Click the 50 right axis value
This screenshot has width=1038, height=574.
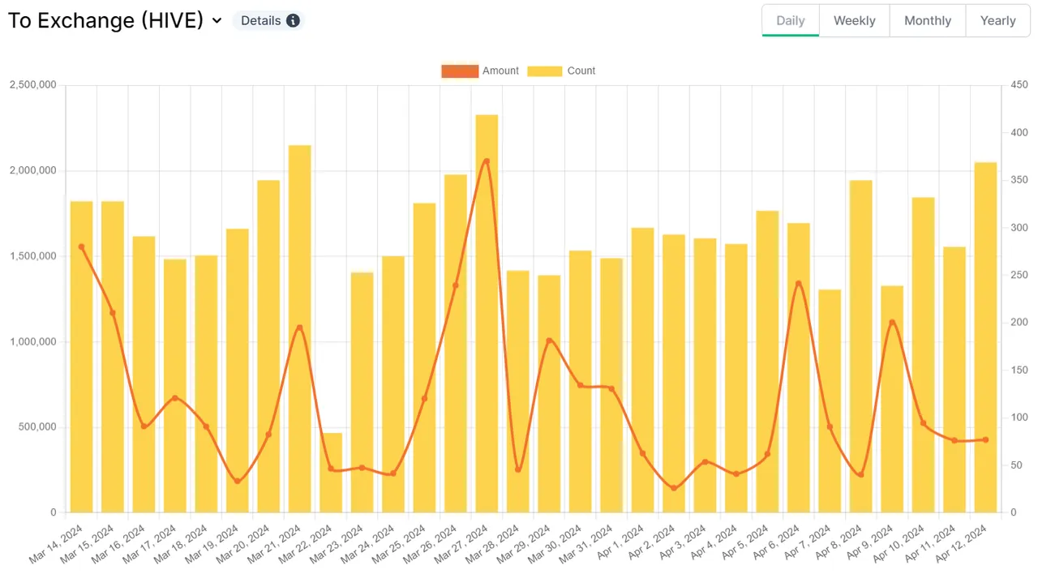tap(1016, 465)
